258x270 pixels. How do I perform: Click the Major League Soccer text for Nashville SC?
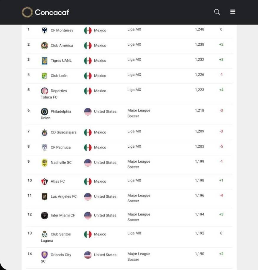(139, 164)
